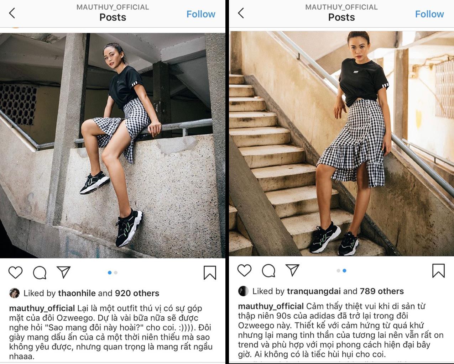
Task: Tap the back arrow in right post
Action: pyautogui.click(x=241, y=14)
